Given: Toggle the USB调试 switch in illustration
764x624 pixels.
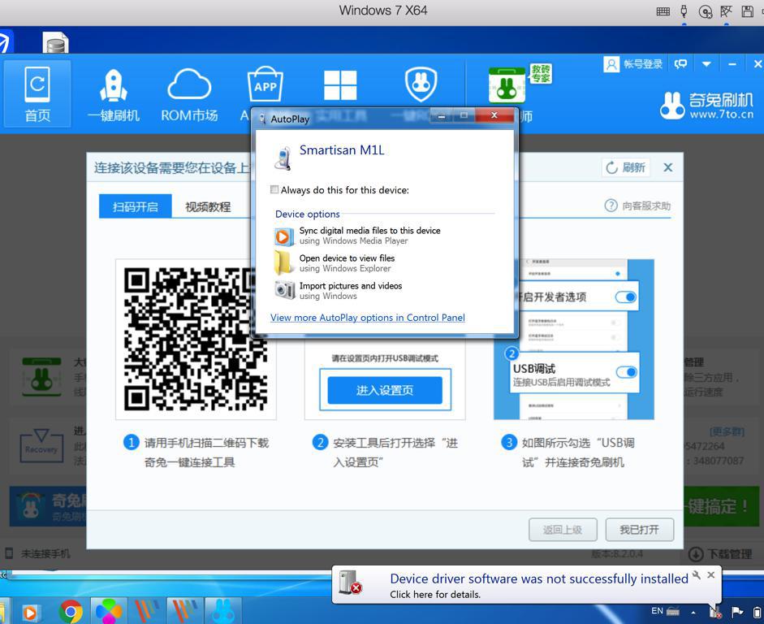Looking at the screenshot, I should [627, 372].
